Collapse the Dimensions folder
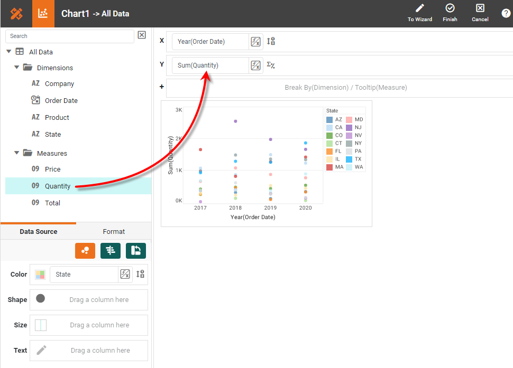Image resolution: width=513 pixels, height=368 pixels. click(17, 68)
